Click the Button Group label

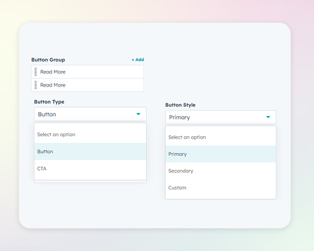pyautogui.click(x=48, y=60)
